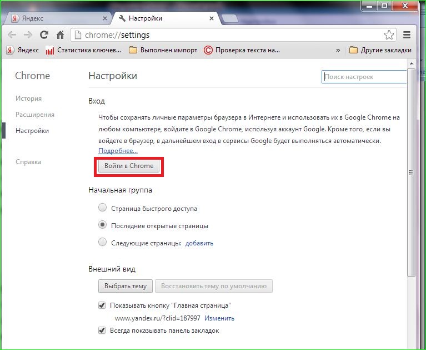
Task: Bookmark page with star icon
Action: point(389,34)
